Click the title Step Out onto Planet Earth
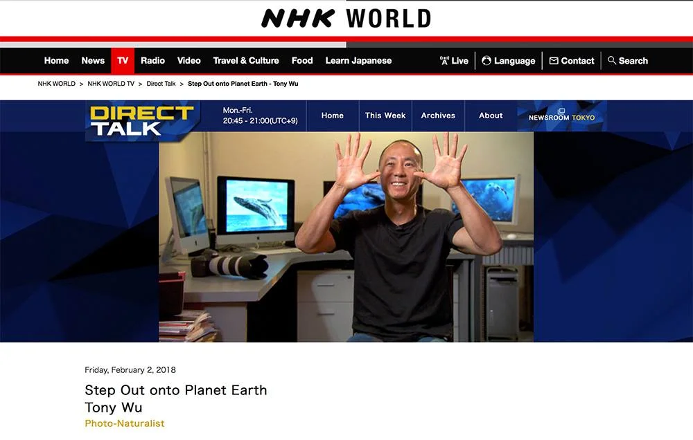 coord(176,390)
